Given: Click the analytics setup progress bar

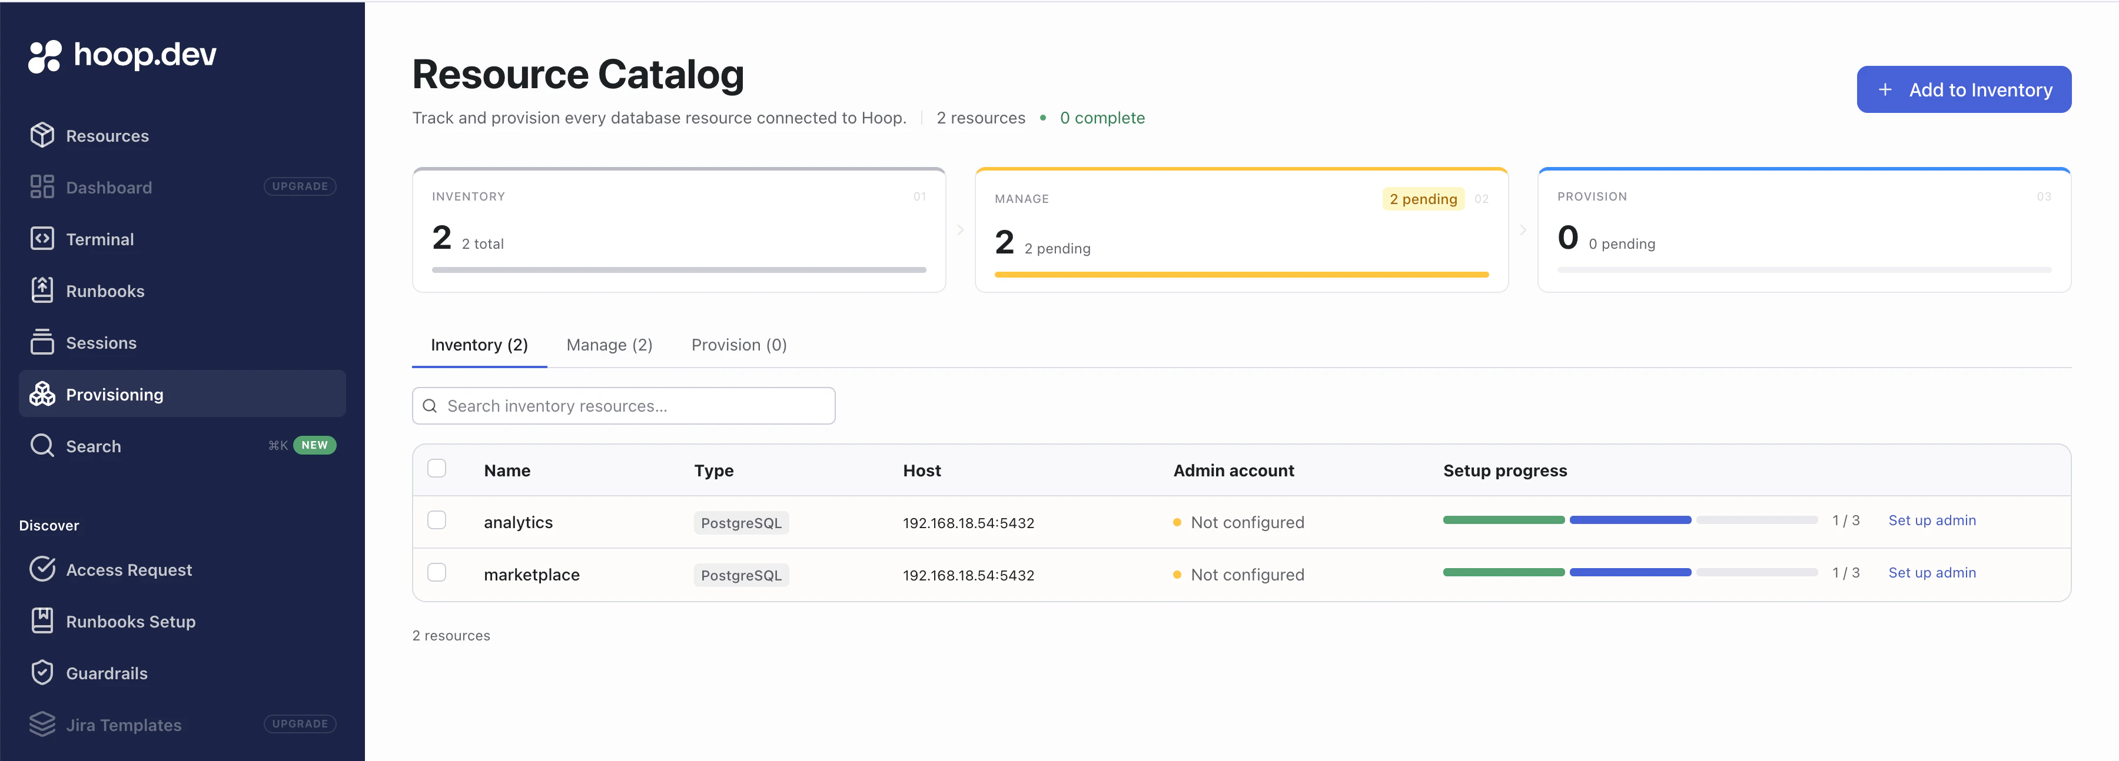Looking at the screenshot, I should [x=1629, y=520].
